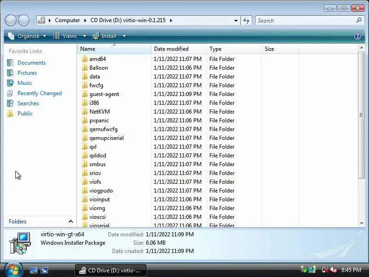The width and height of the screenshot is (369, 277).
Task: Select the vioinput folder name
Action: (x=100, y=199)
